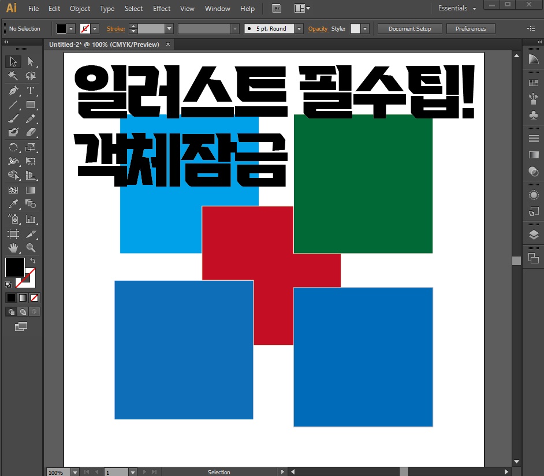The image size is (544, 476).
Task: Open Opacity link in control bar
Action: tap(318, 29)
